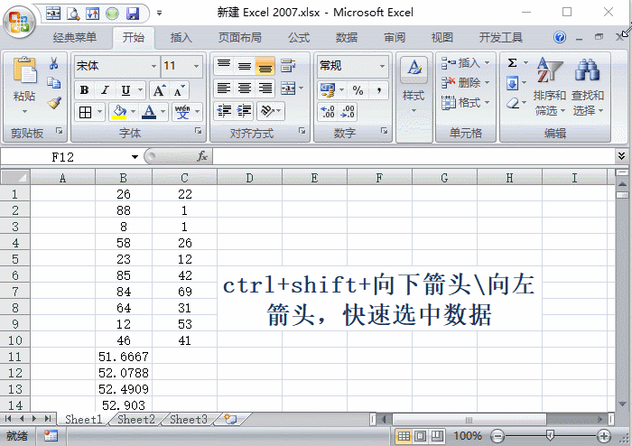Click the percent style icon

coord(358,89)
